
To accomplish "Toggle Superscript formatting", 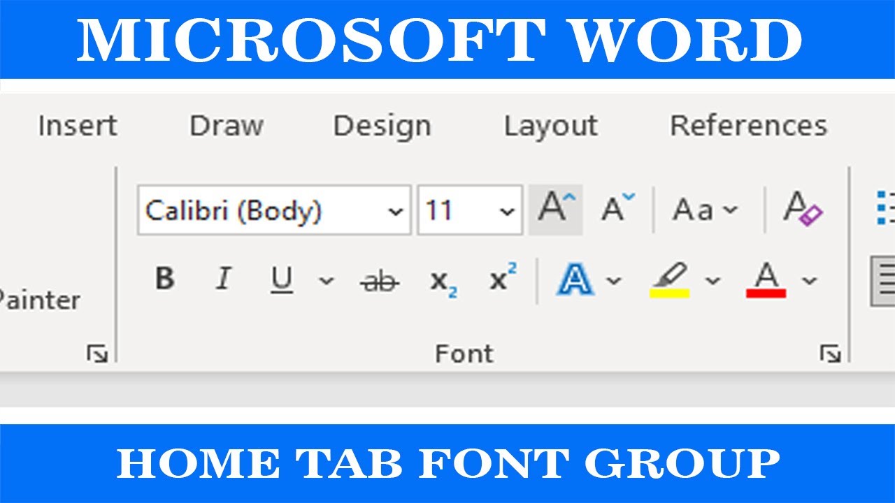I will click(503, 278).
